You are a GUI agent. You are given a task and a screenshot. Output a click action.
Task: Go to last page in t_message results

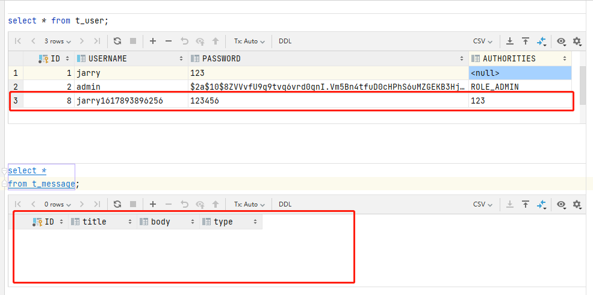click(x=97, y=204)
